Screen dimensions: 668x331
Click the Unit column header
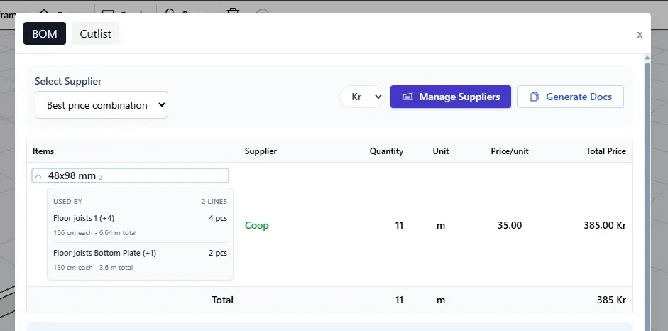point(441,151)
